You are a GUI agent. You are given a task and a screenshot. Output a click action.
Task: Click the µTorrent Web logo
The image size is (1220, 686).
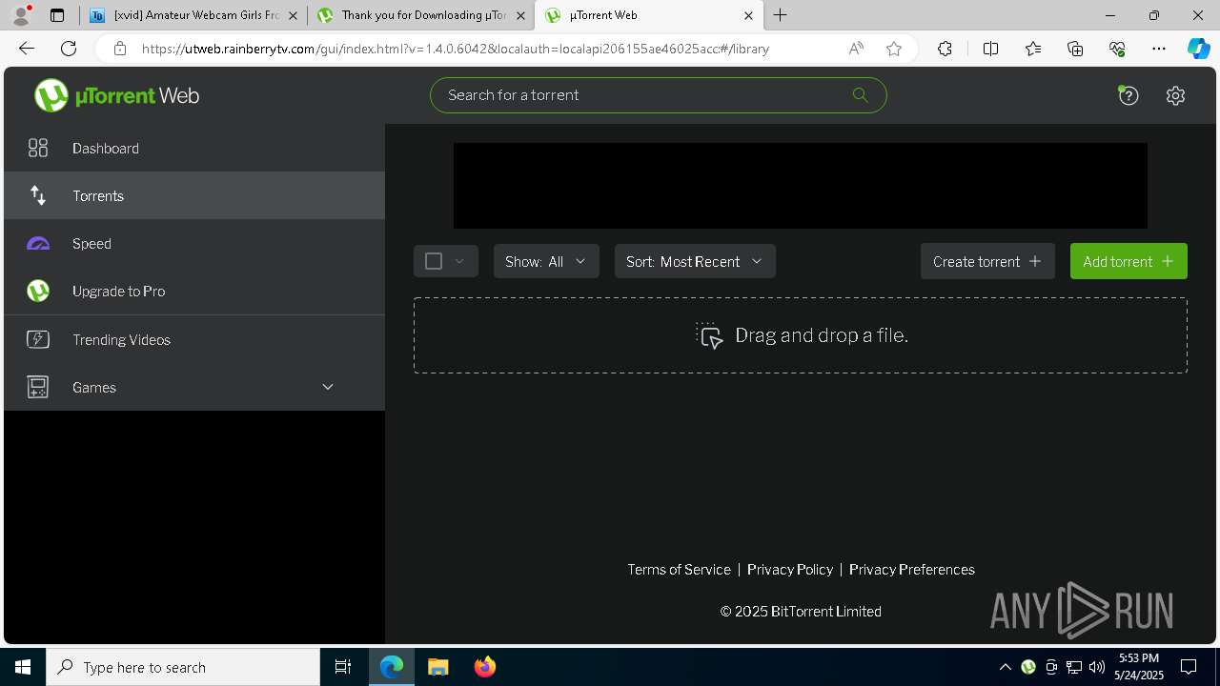[116, 95]
